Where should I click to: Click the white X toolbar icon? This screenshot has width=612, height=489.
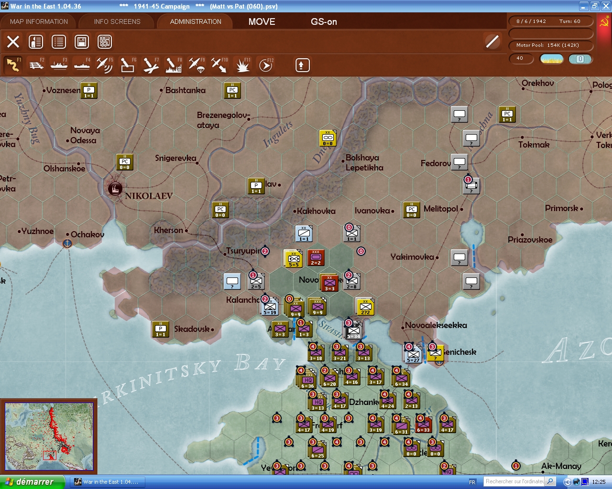[13, 42]
